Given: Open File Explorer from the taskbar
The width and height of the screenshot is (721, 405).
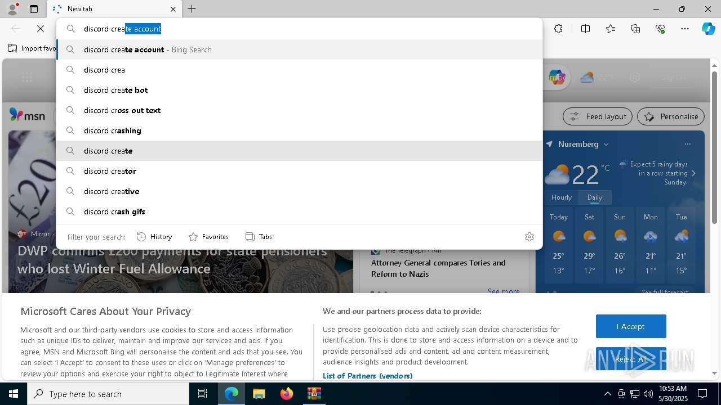Looking at the screenshot, I should pos(259,394).
